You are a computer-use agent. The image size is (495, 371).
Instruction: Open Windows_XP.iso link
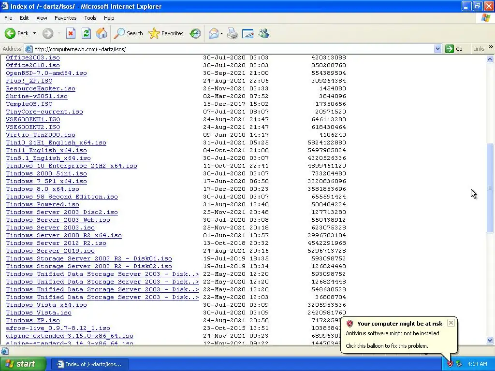33,320
